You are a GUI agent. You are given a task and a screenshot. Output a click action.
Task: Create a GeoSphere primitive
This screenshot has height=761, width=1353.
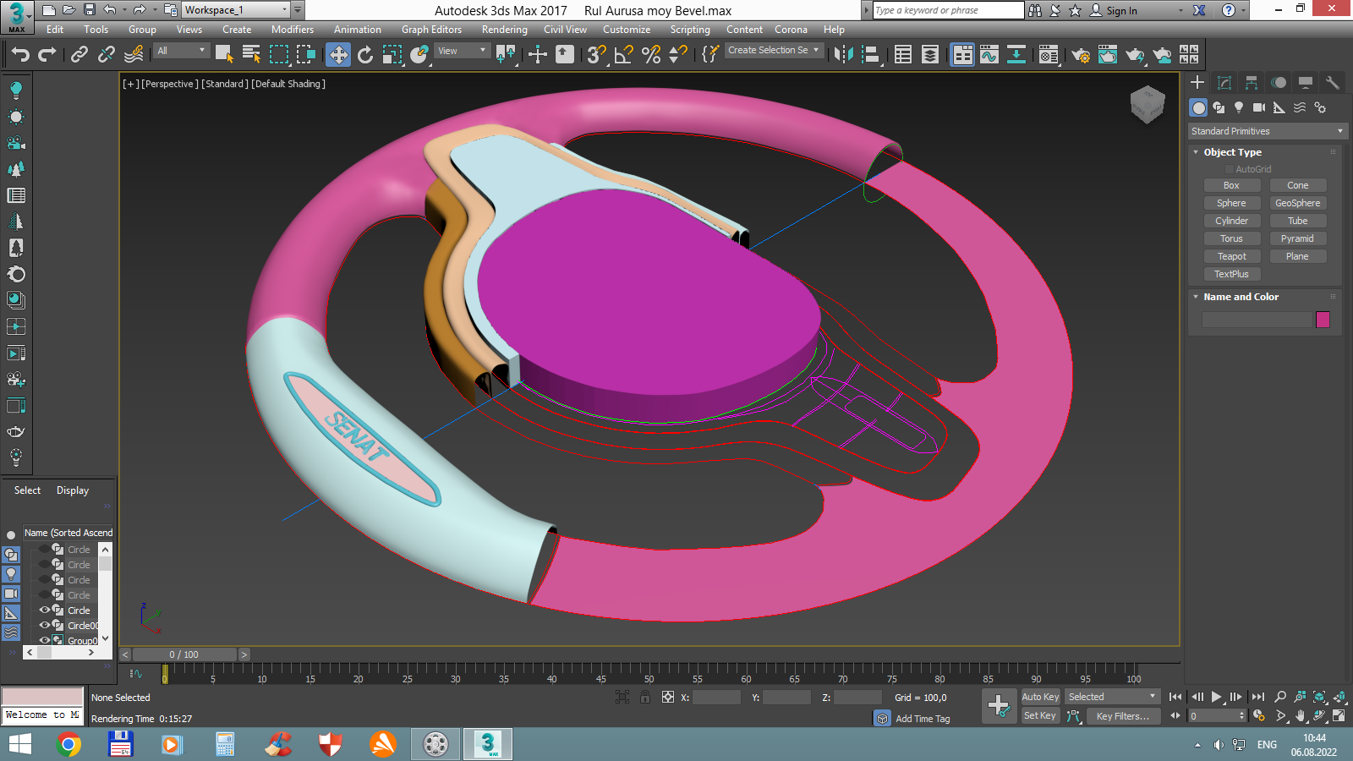(1297, 203)
